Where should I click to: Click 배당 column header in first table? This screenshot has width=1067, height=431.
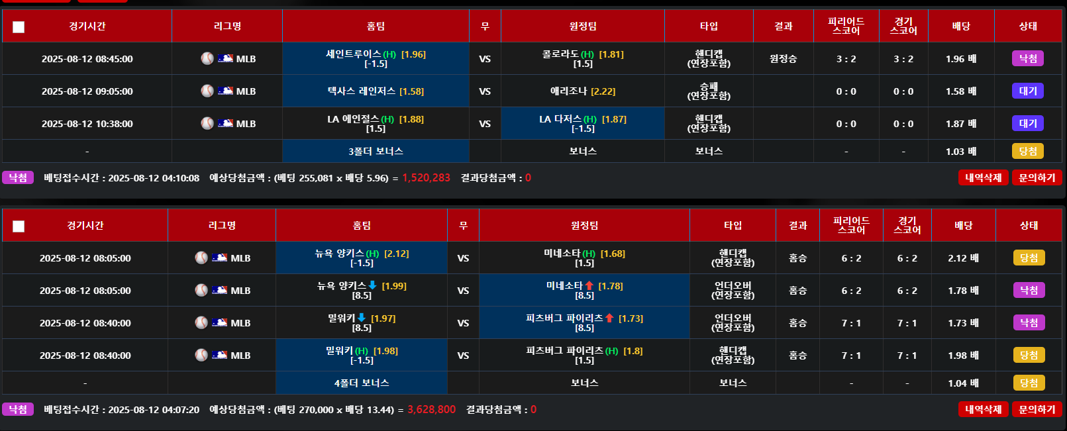[961, 26]
